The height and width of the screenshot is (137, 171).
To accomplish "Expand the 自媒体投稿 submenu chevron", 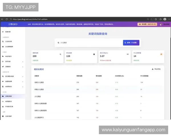I will (x=23, y=82).
